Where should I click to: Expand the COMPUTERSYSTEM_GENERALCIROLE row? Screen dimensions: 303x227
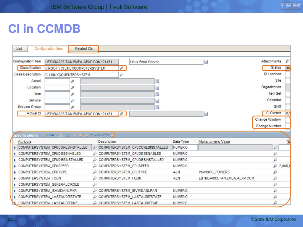pyautogui.click(x=15, y=185)
